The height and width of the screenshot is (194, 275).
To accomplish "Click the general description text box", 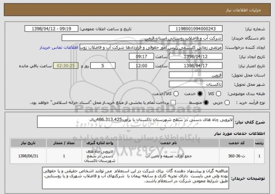I will 135,122.
